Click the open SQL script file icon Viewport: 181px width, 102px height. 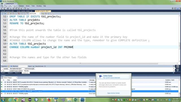3,14
